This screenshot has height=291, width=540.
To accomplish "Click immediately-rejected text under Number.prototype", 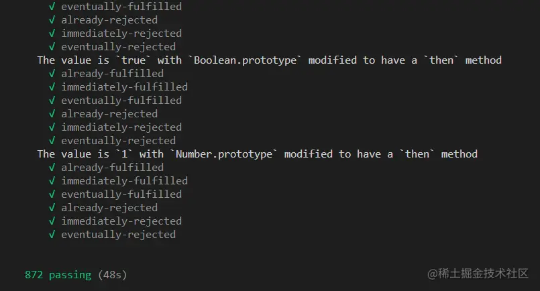I will click(x=121, y=221).
